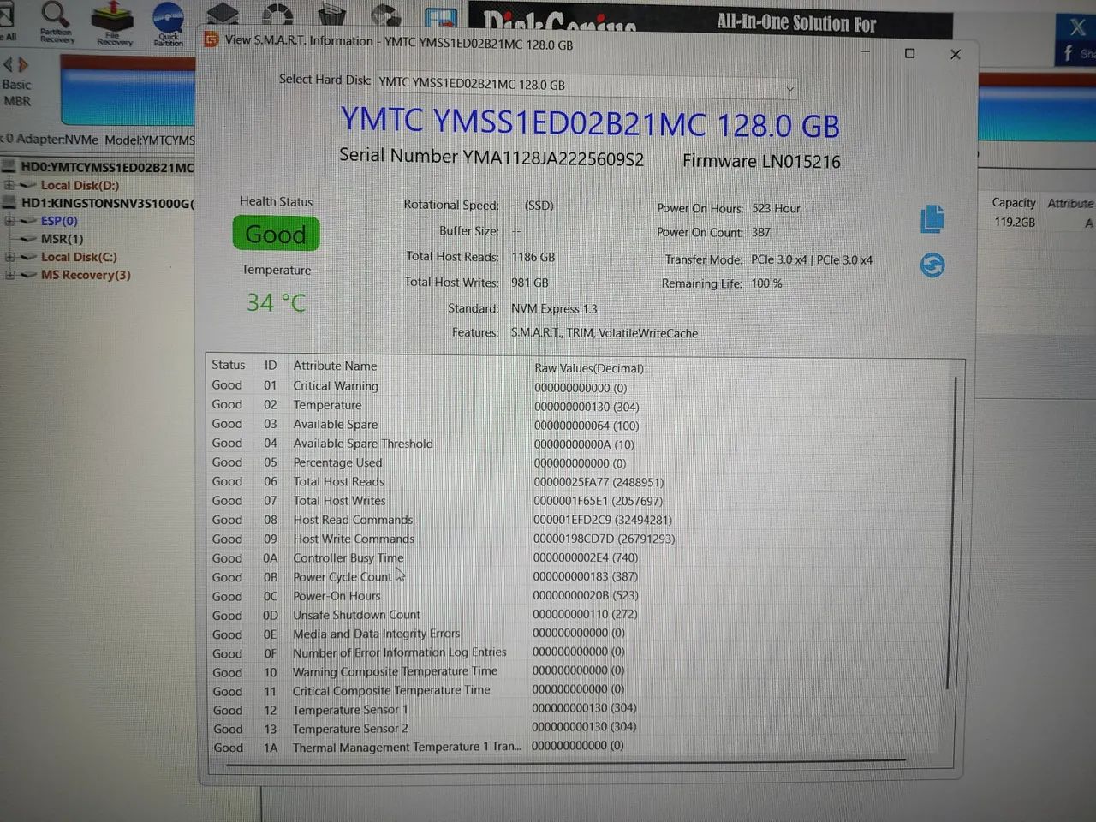
Task: Select Local Disk(D:) in the tree
Action: click(80, 185)
